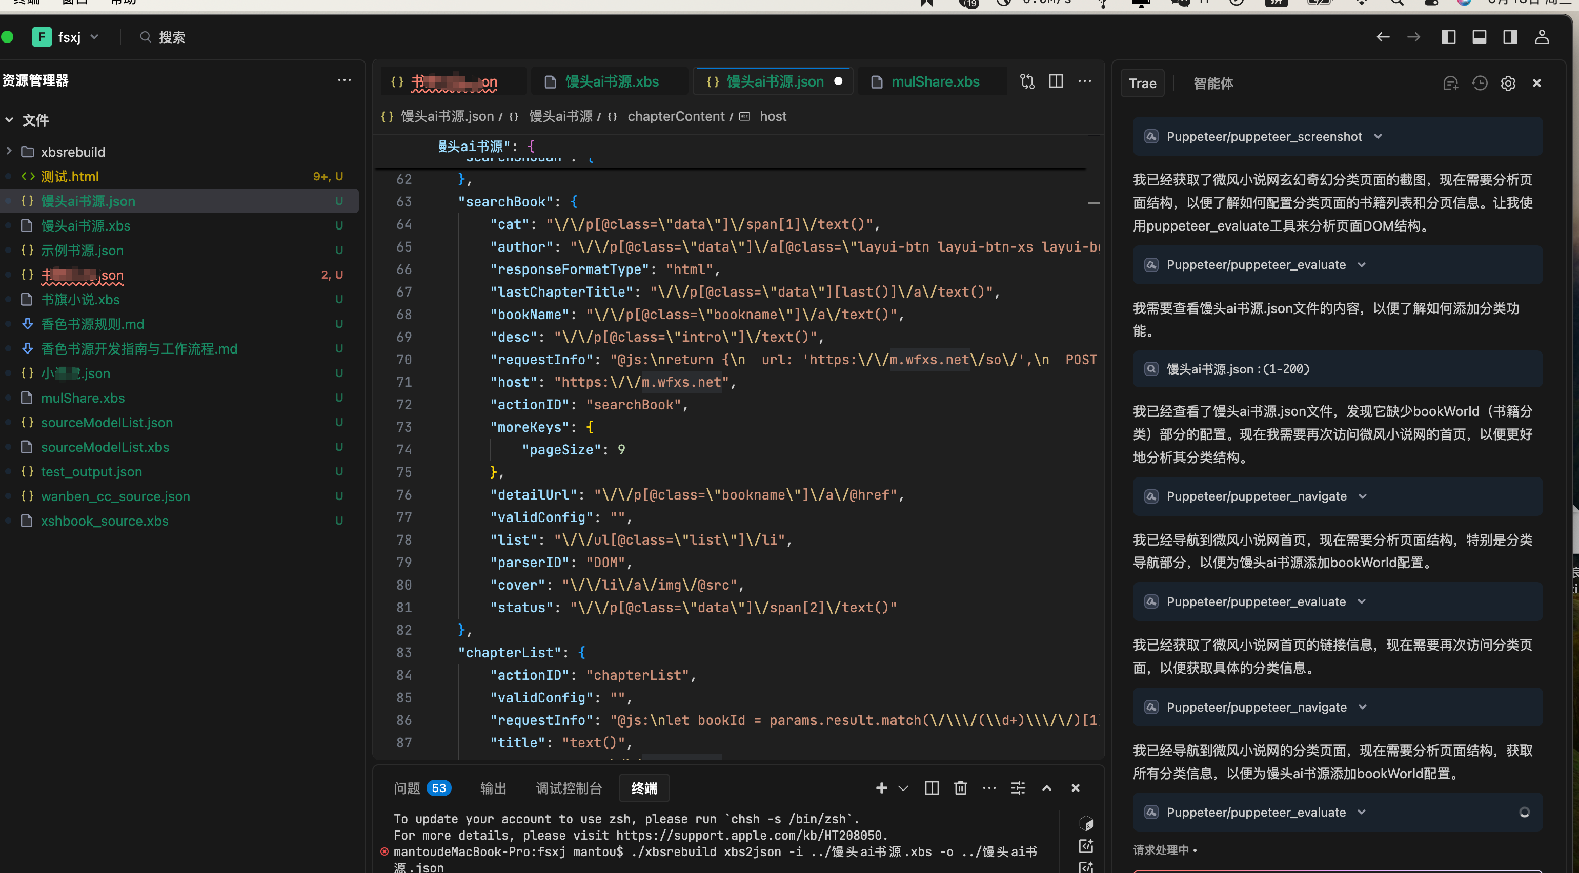The height and width of the screenshot is (873, 1579).
Task: Kill the terminal with the trash icon
Action: pos(961,788)
